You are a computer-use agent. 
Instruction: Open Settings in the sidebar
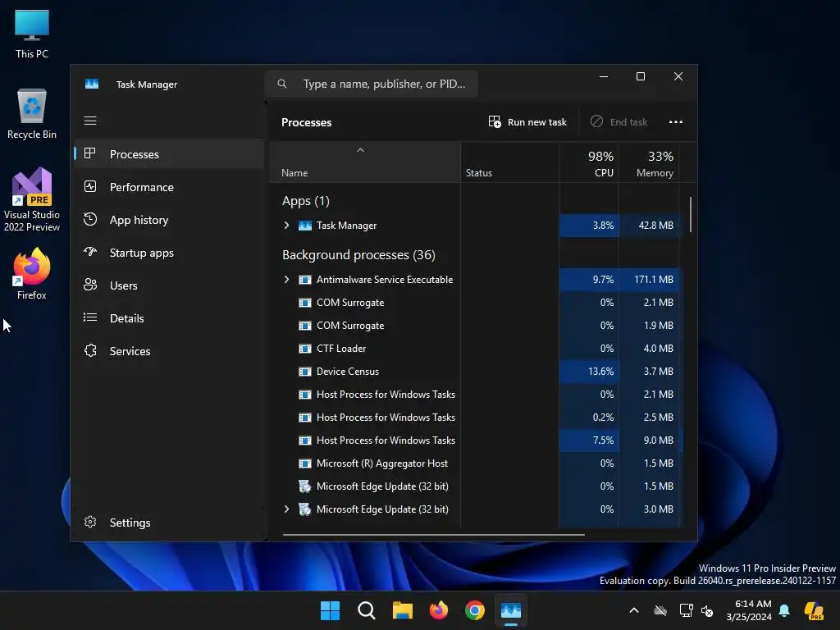point(169,523)
